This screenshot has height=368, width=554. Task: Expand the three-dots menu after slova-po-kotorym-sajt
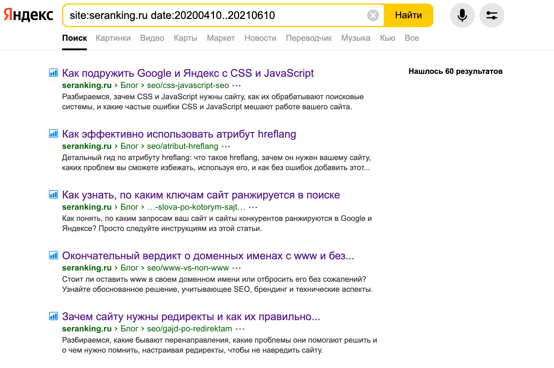coord(253,207)
